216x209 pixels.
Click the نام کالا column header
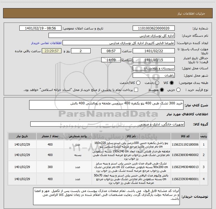(x=131, y=136)
